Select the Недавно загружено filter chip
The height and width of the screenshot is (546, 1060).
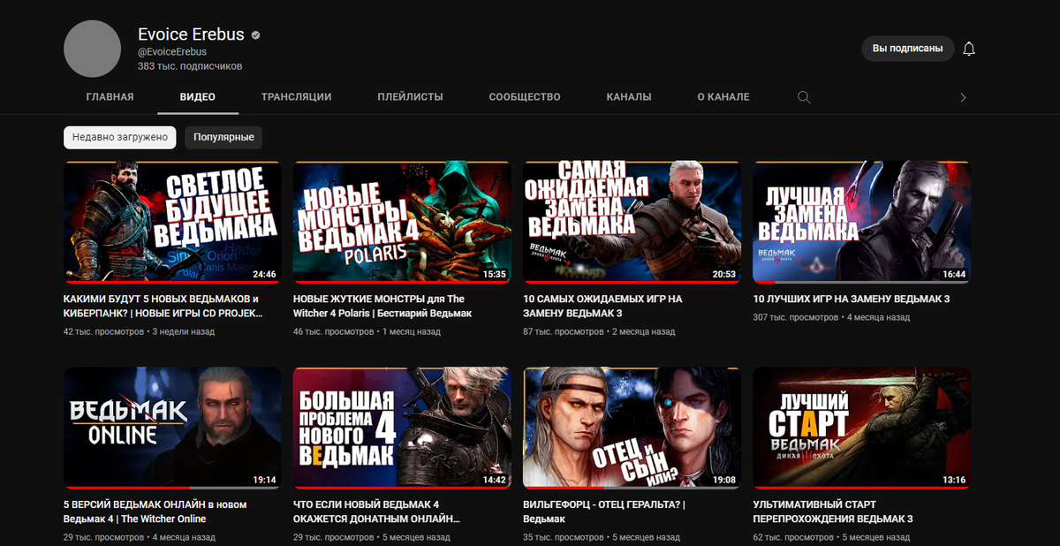pyautogui.click(x=120, y=137)
